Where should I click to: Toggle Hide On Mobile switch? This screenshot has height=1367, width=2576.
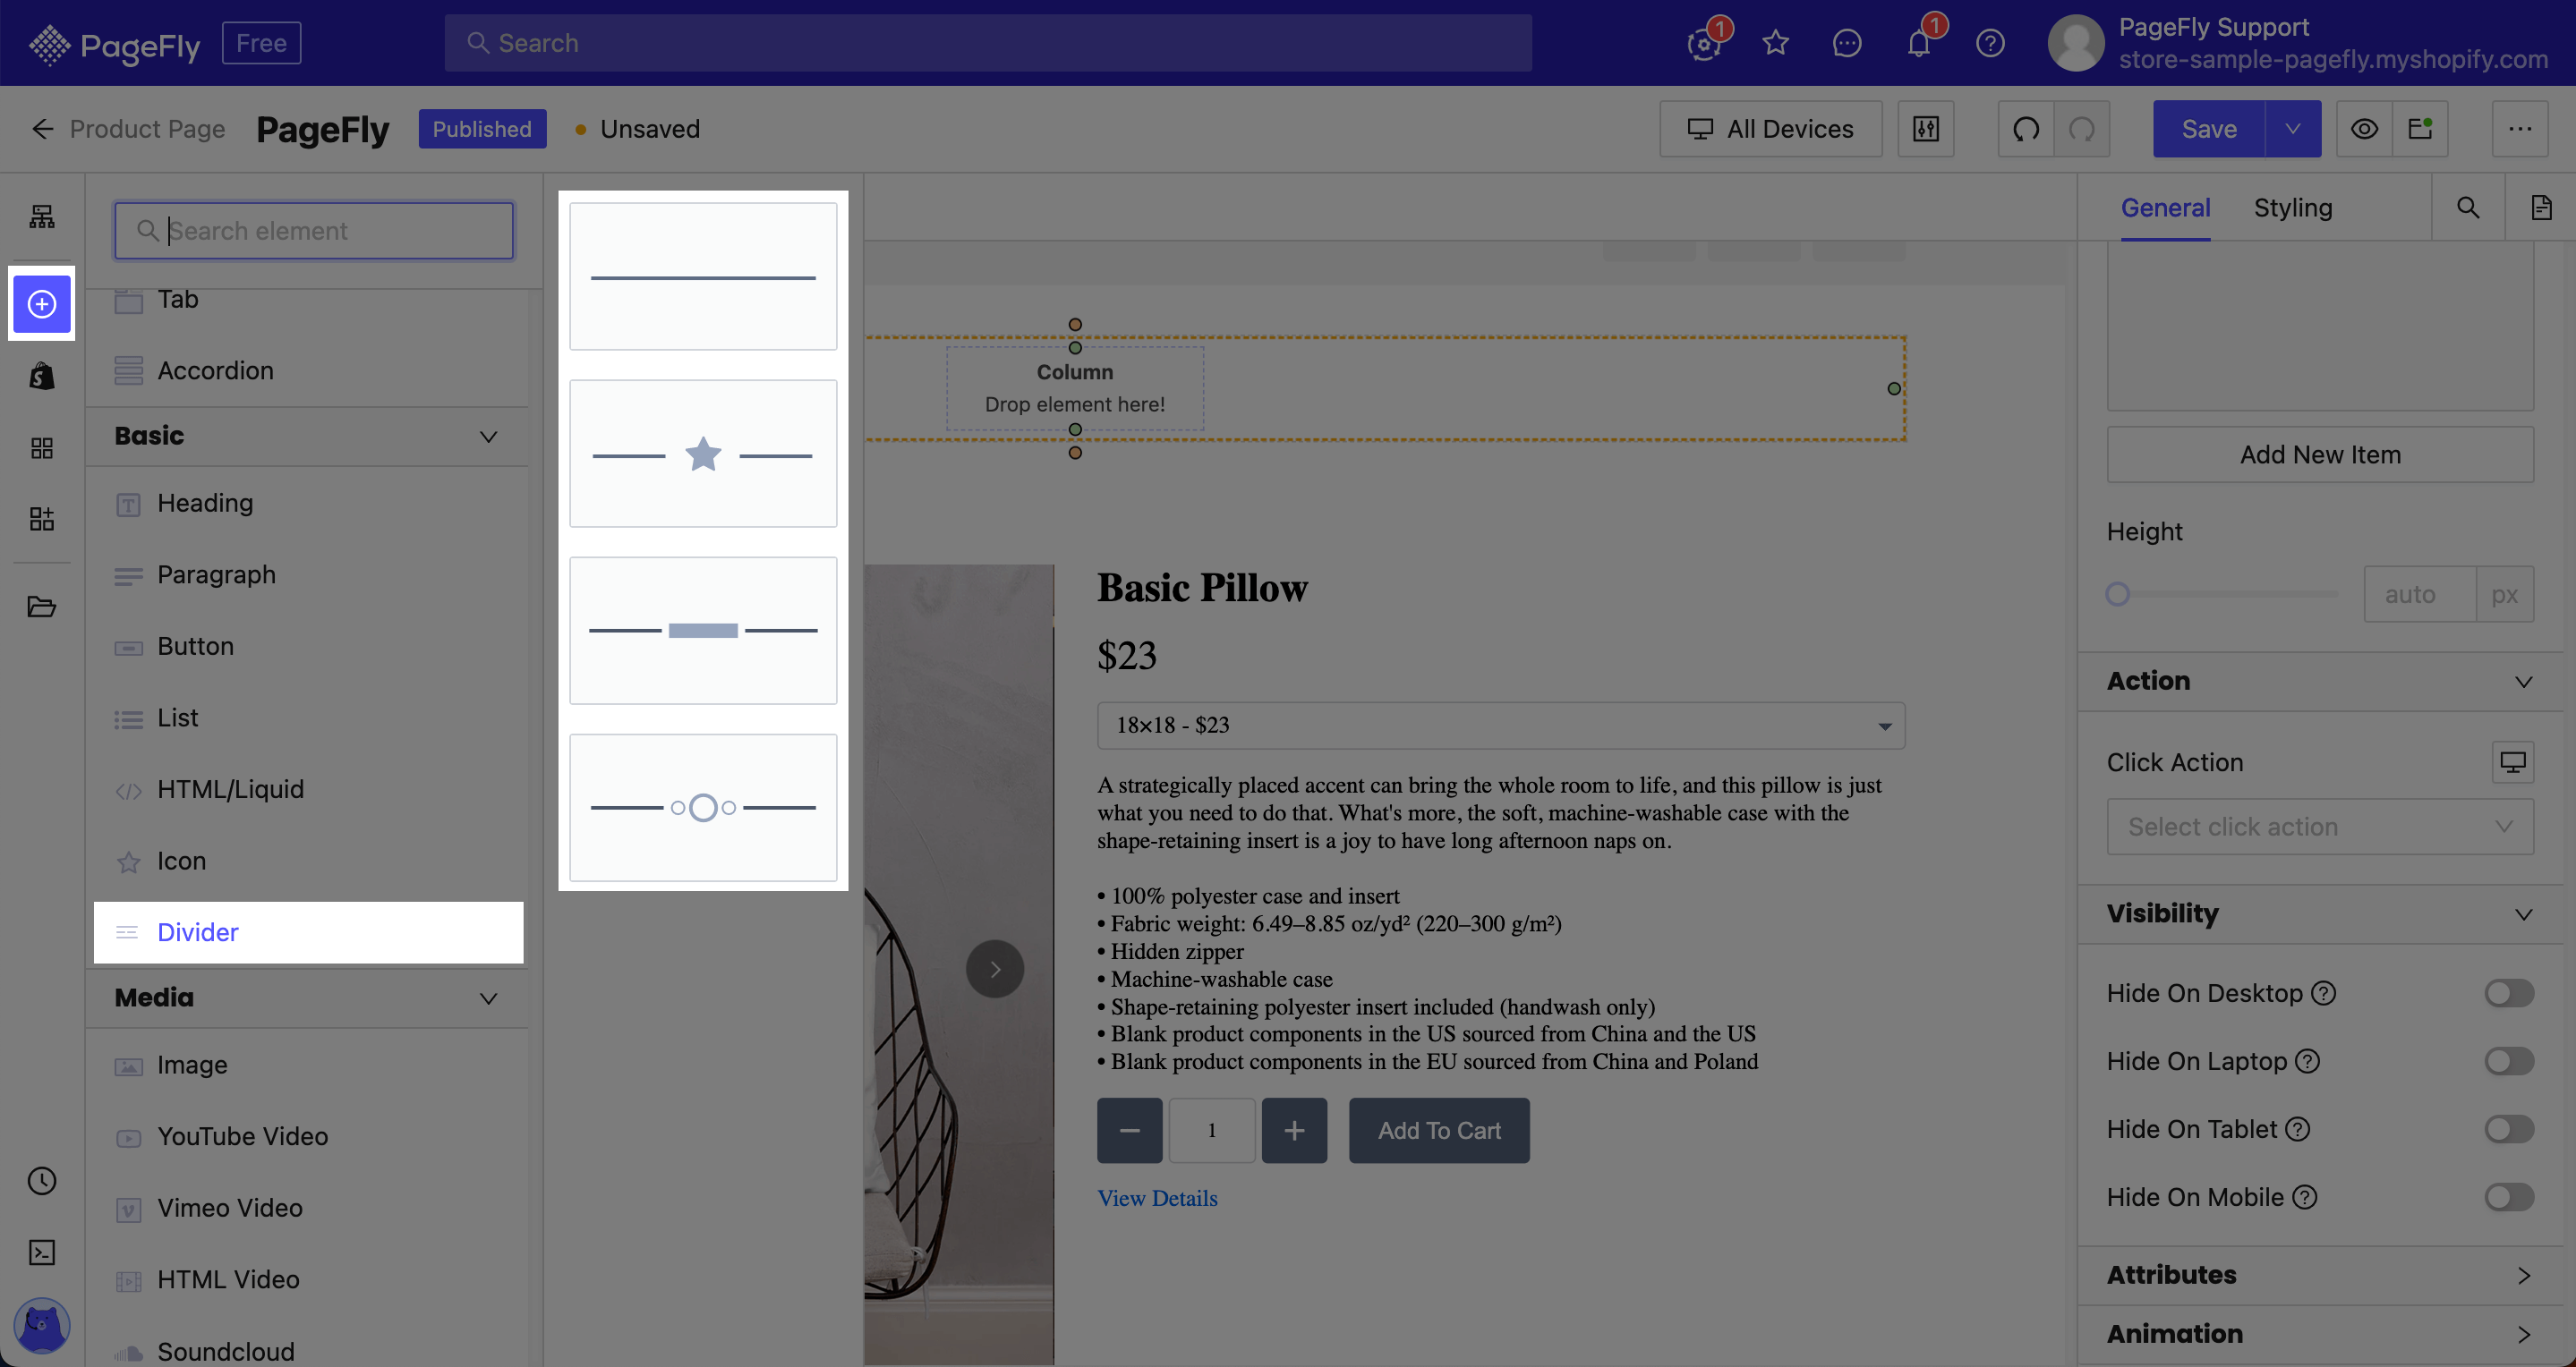pyautogui.click(x=2509, y=1197)
